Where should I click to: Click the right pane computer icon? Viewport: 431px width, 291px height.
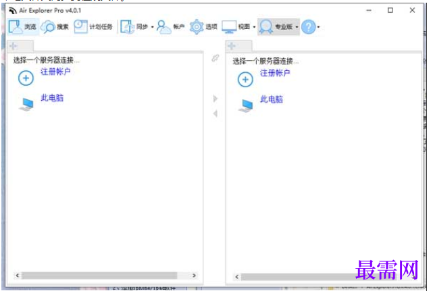click(x=246, y=106)
